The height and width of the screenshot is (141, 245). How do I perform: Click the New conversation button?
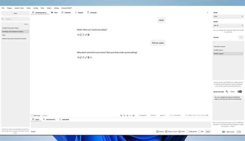click(x=15, y=13)
